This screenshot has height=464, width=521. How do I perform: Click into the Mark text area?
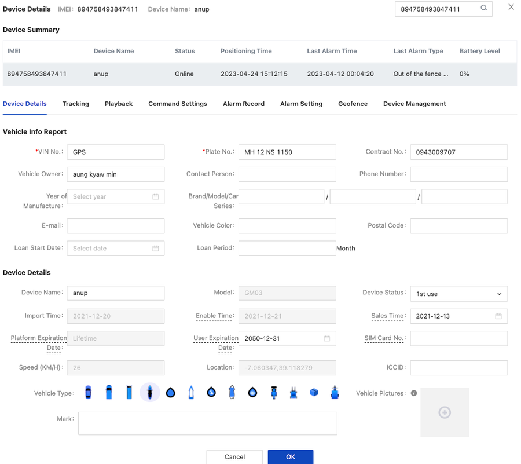tap(207, 423)
